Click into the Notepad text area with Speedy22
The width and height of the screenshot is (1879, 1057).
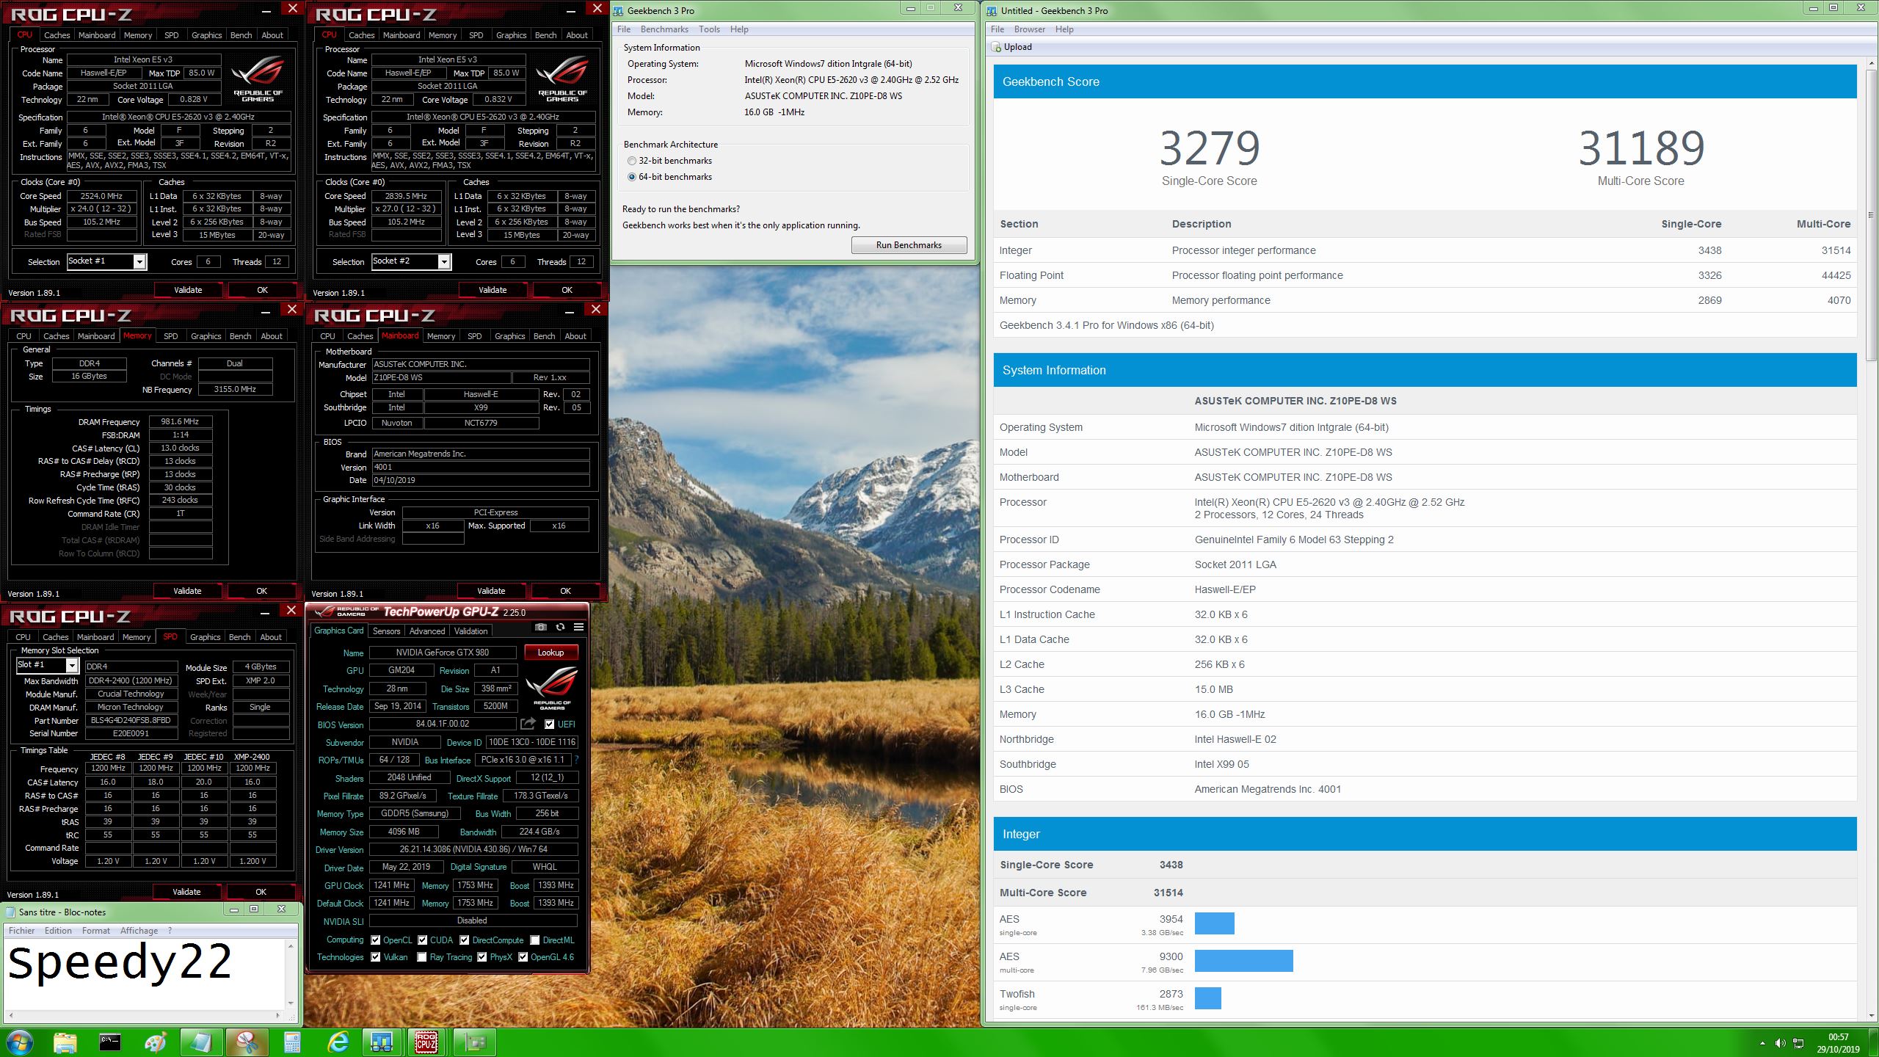click(x=145, y=975)
